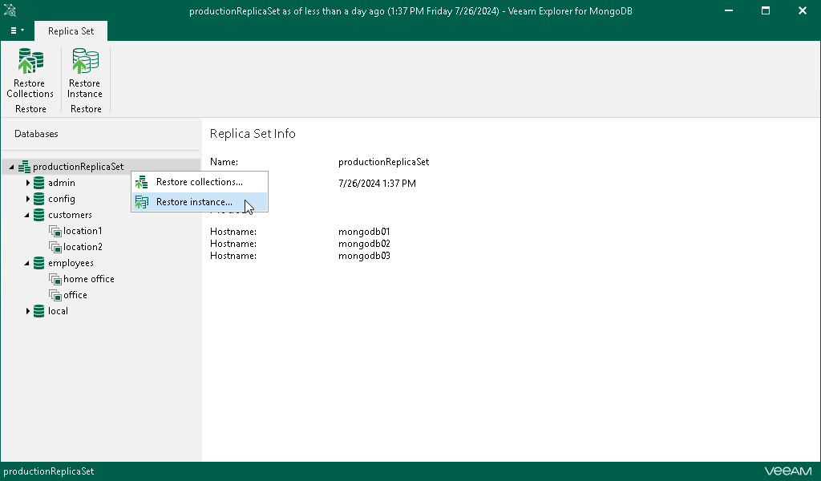
Task: Select the location2 collection
Action: pyautogui.click(x=83, y=247)
